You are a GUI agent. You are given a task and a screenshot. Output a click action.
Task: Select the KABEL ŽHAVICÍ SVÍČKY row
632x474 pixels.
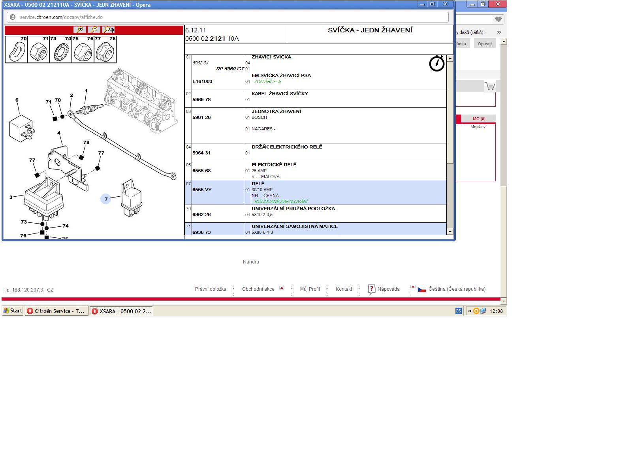tap(316, 99)
